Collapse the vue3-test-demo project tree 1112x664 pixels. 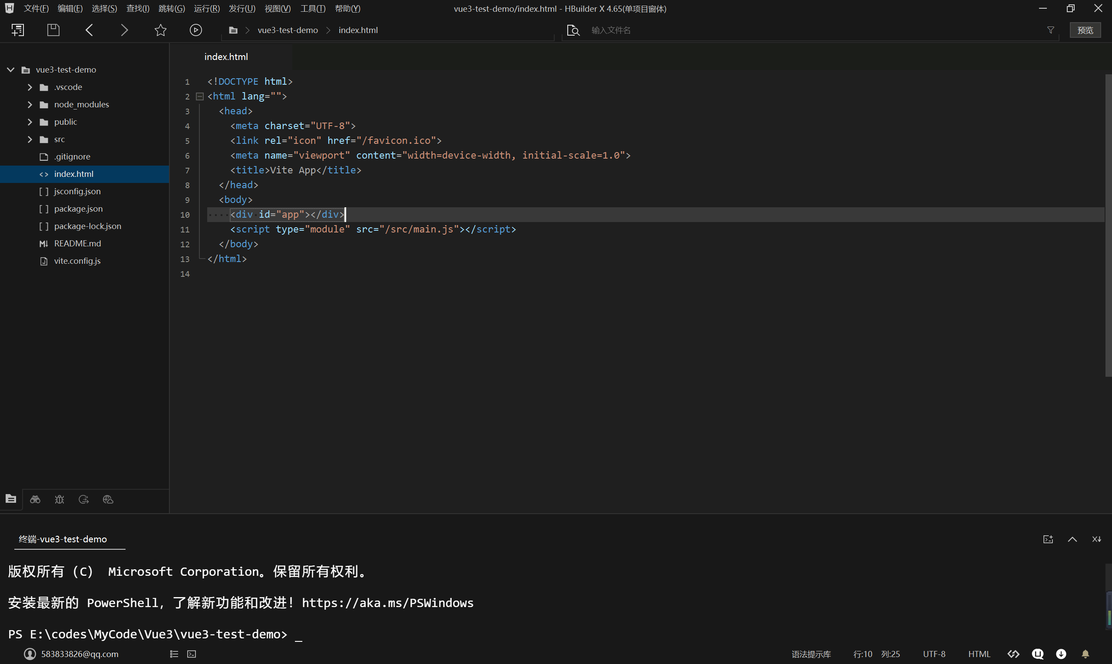(10, 70)
